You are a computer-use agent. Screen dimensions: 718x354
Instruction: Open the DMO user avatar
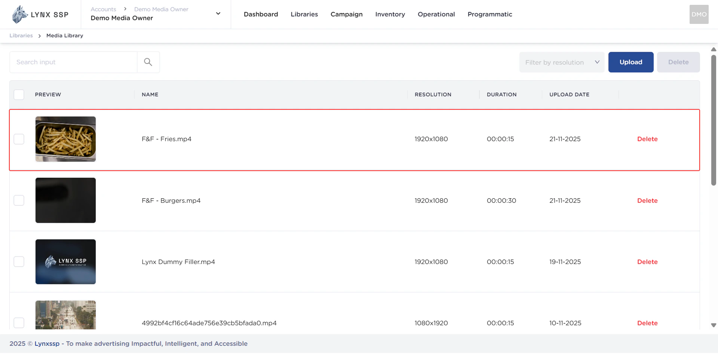click(x=699, y=15)
